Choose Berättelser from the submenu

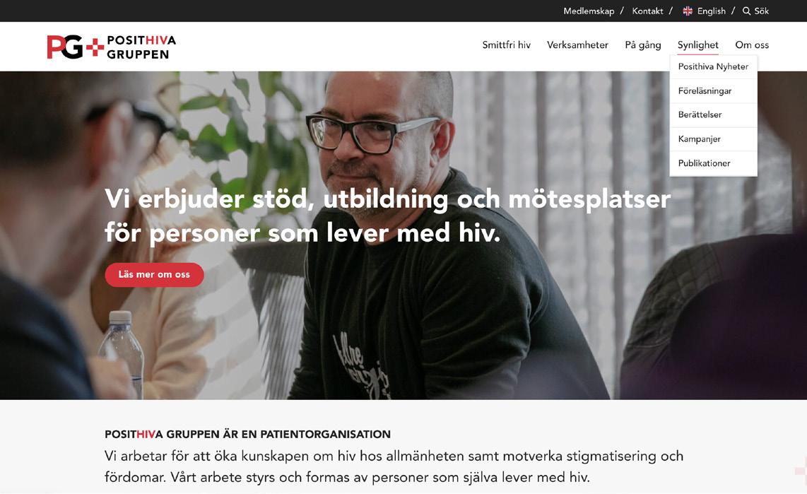pyautogui.click(x=713, y=114)
